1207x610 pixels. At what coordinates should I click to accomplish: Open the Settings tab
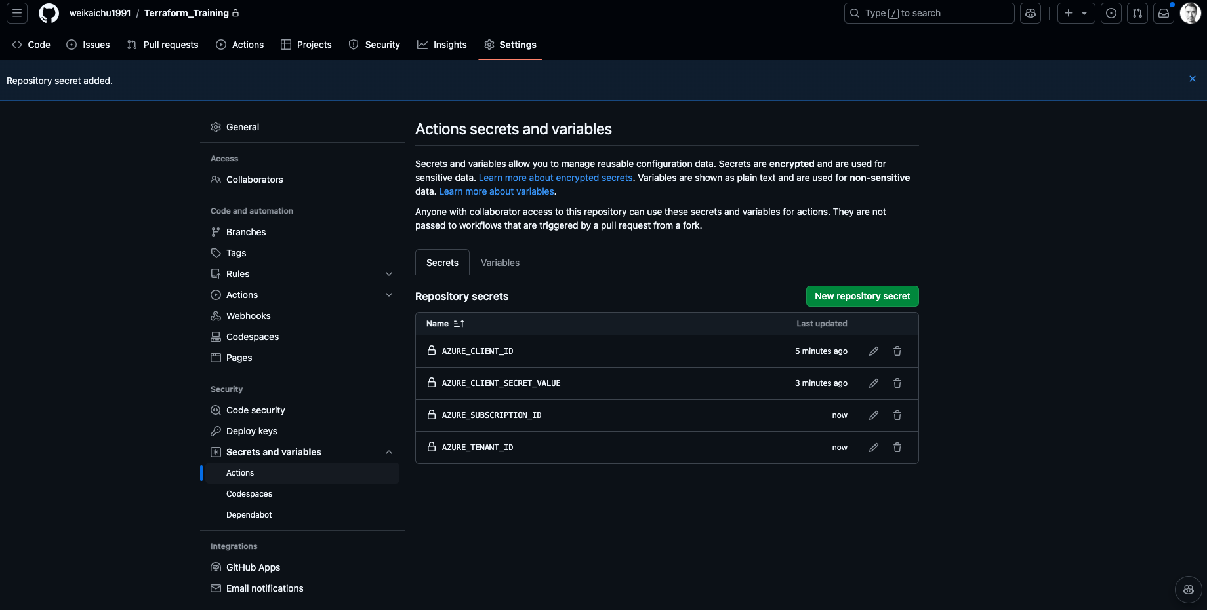510,45
